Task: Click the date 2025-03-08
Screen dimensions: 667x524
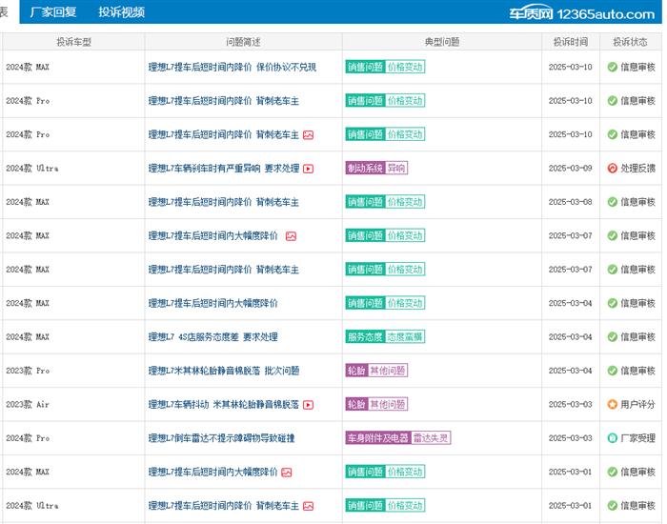Action: pos(571,202)
